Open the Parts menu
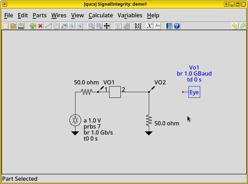Viewport: 248px width, 184px height. [x=39, y=15]
